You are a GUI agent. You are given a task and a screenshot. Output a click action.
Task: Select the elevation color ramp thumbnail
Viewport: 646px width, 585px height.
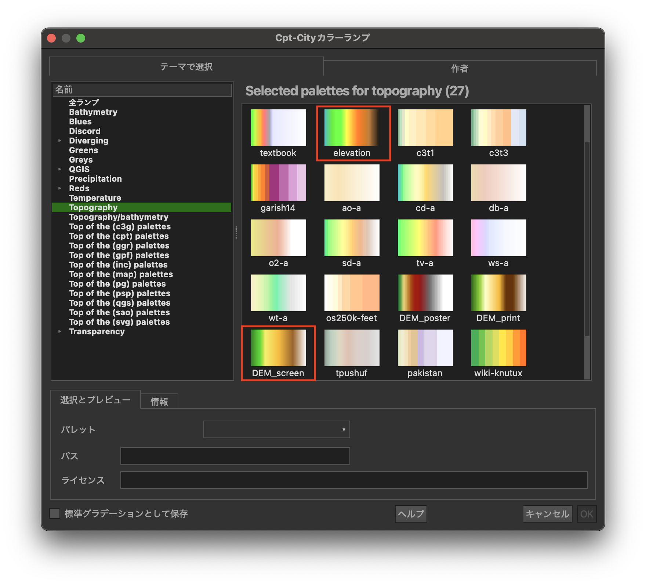(352, 128)
